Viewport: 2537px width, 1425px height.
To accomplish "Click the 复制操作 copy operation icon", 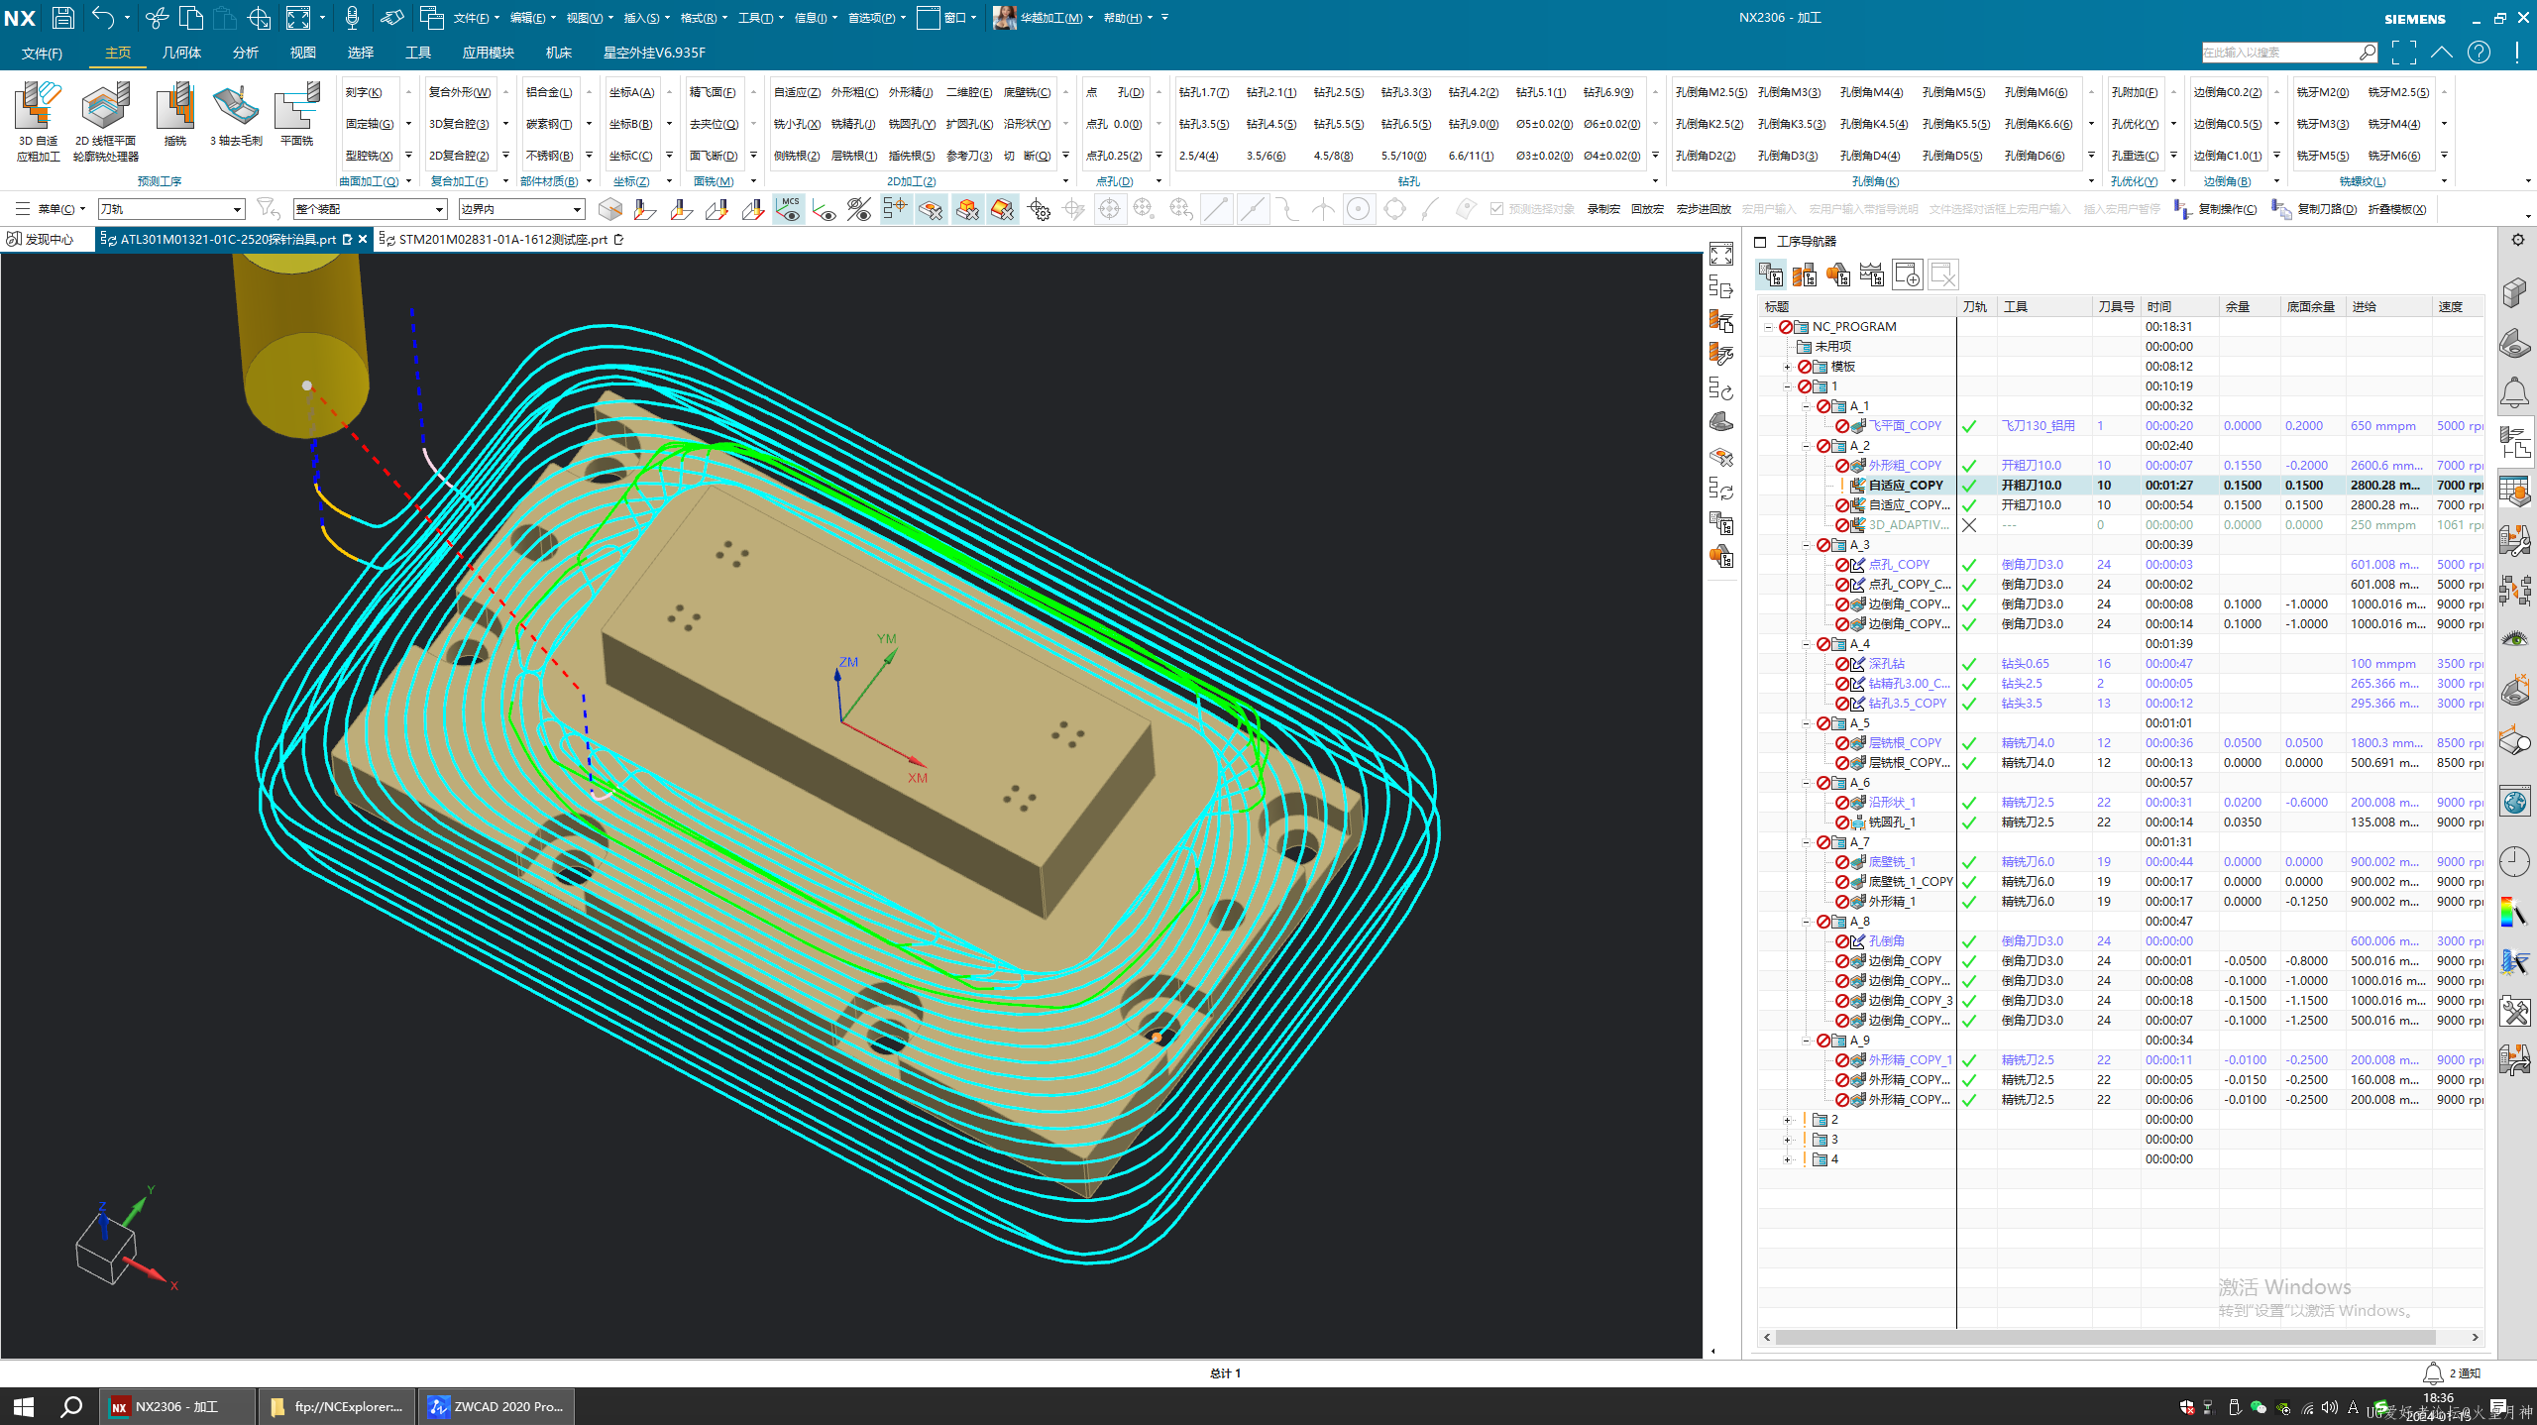I will pos(2215,209).
